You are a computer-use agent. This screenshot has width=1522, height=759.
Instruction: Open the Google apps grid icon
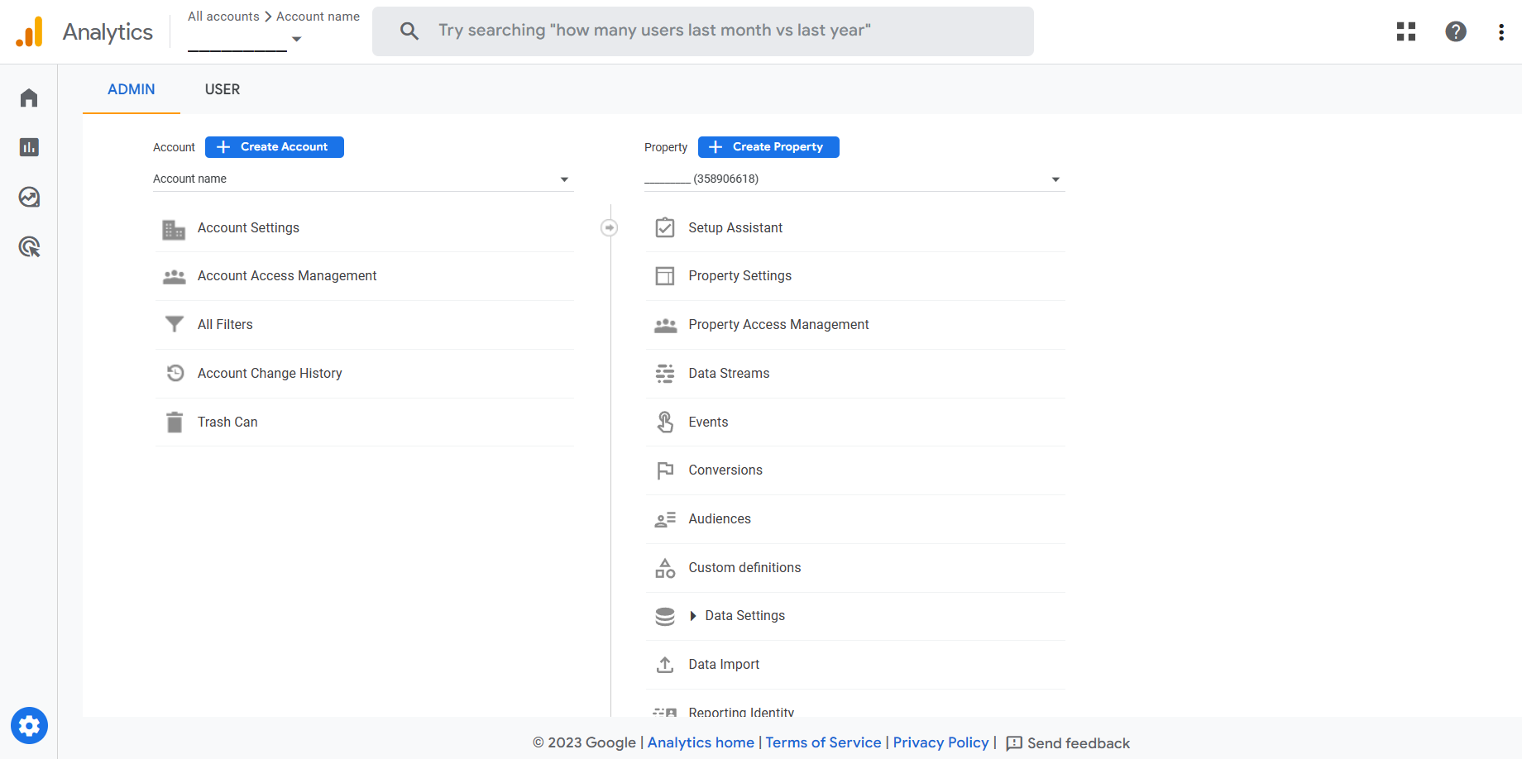click(x=1406, y=31)
